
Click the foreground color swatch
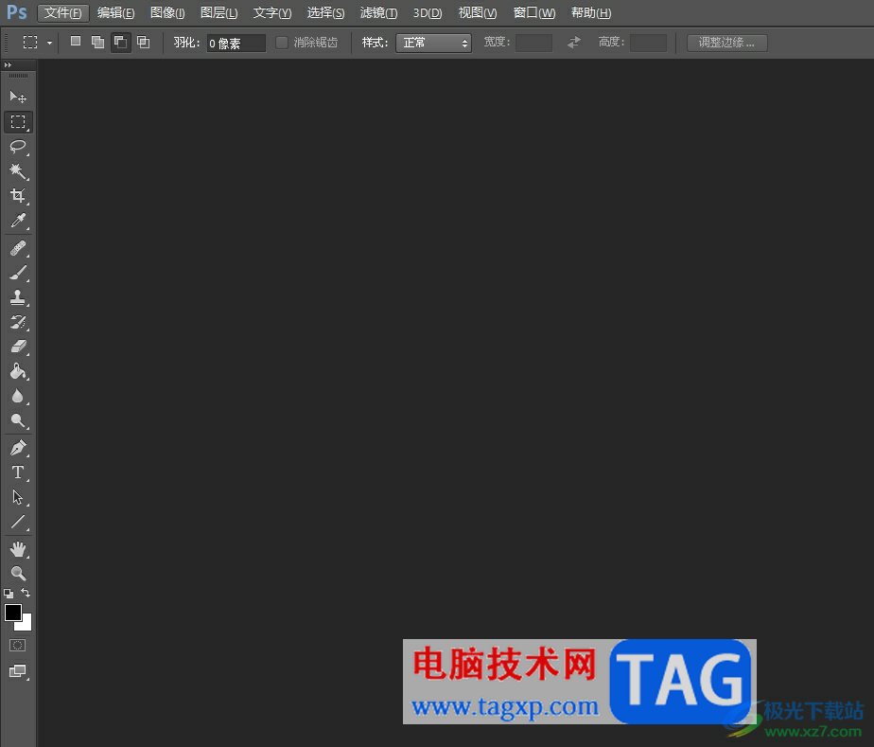13,613
